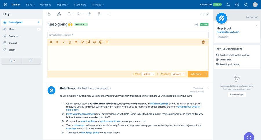Screen dimensions: 261x140
Task: Open the more options ellipsis in toolbar
Action: [x=109, y=14]
